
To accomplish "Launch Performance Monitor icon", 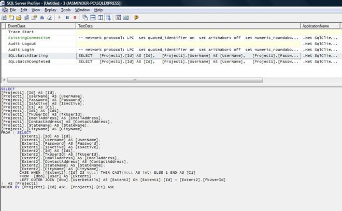I will (126, 18).
